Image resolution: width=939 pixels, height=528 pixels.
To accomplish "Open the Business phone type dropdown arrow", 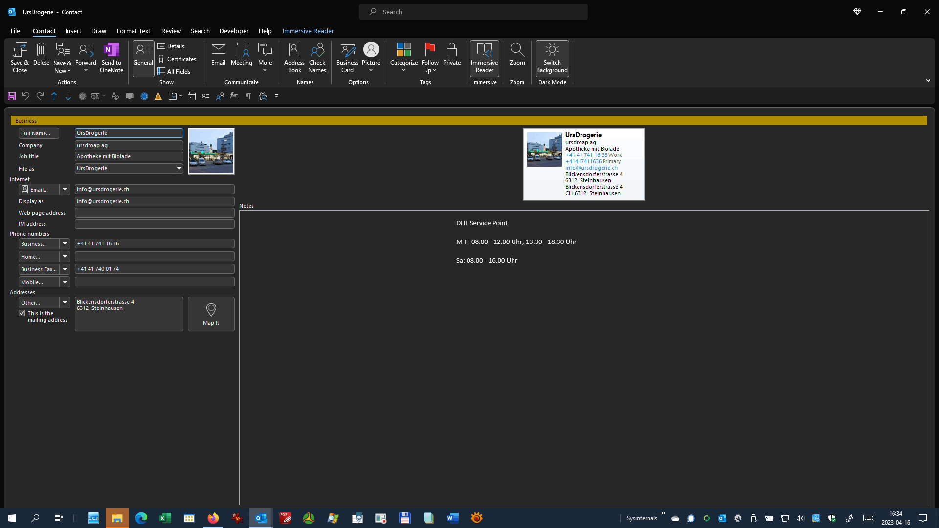I will click(65, 243).
